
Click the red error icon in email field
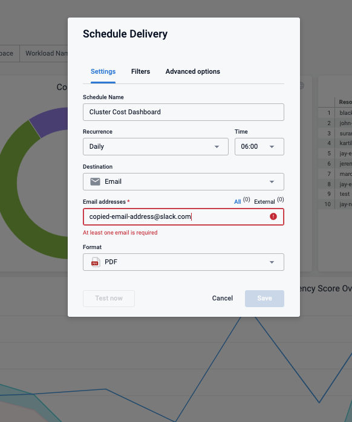[x=273, y=216]
